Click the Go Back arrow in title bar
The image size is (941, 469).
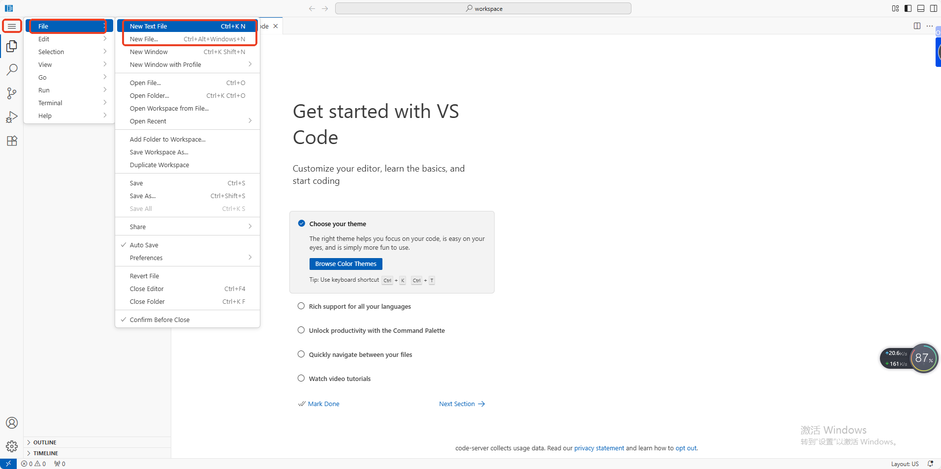click(312, 8)
